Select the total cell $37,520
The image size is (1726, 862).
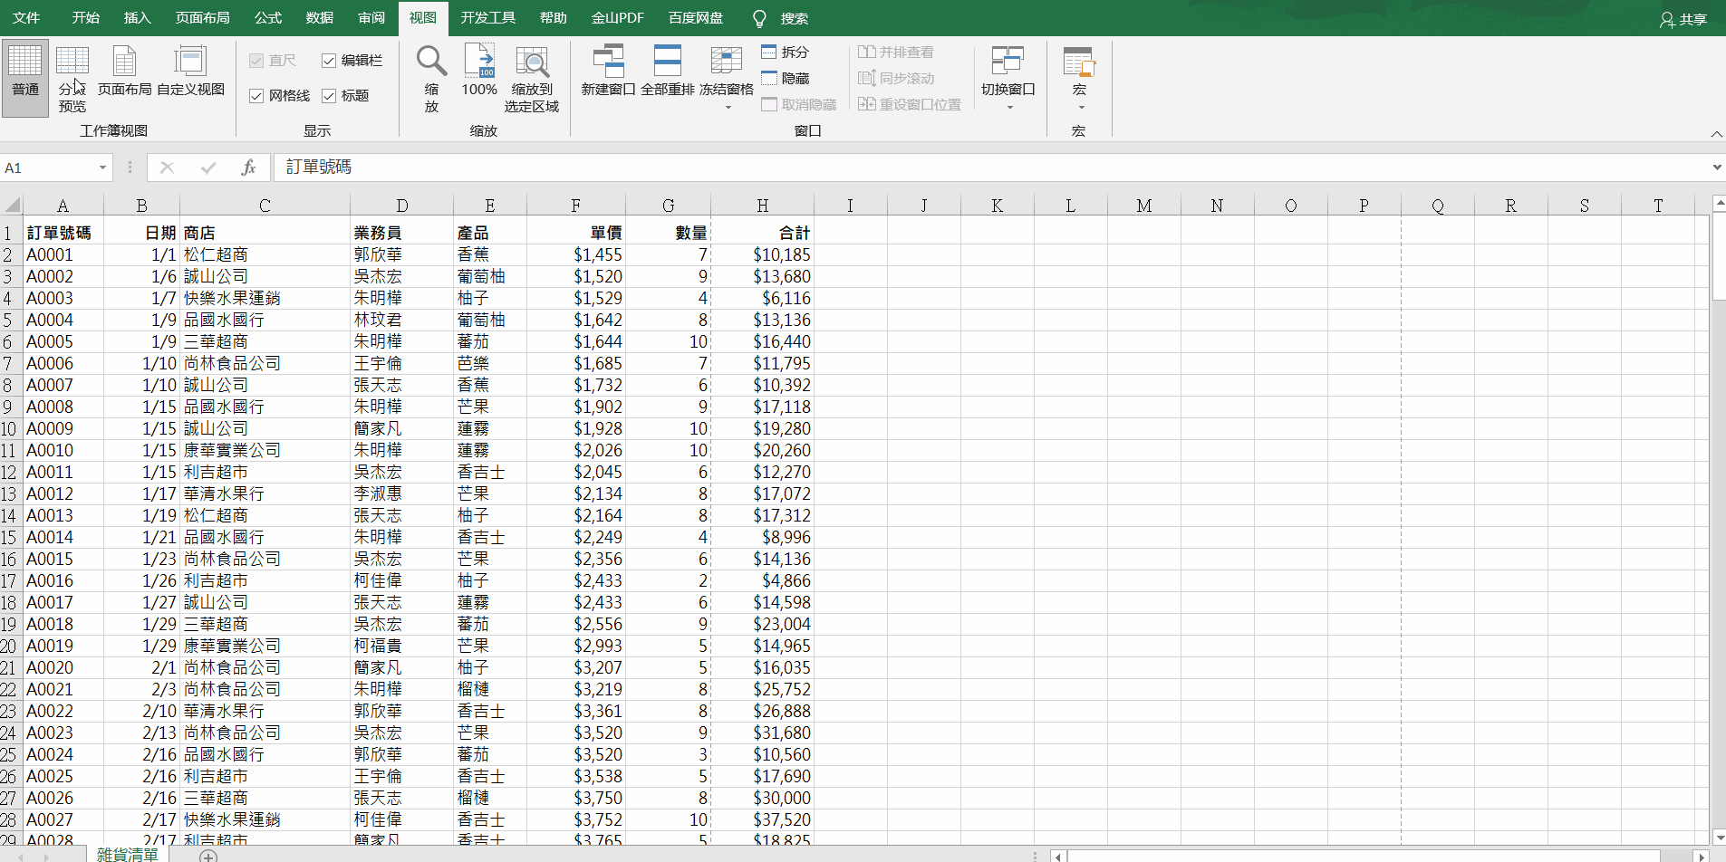coord(763,819)
